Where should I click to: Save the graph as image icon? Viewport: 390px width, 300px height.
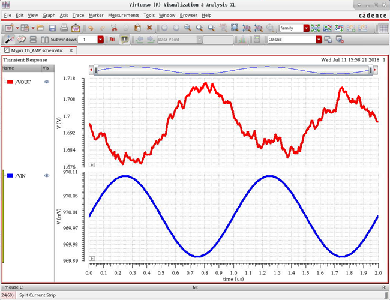pos(76,28)
